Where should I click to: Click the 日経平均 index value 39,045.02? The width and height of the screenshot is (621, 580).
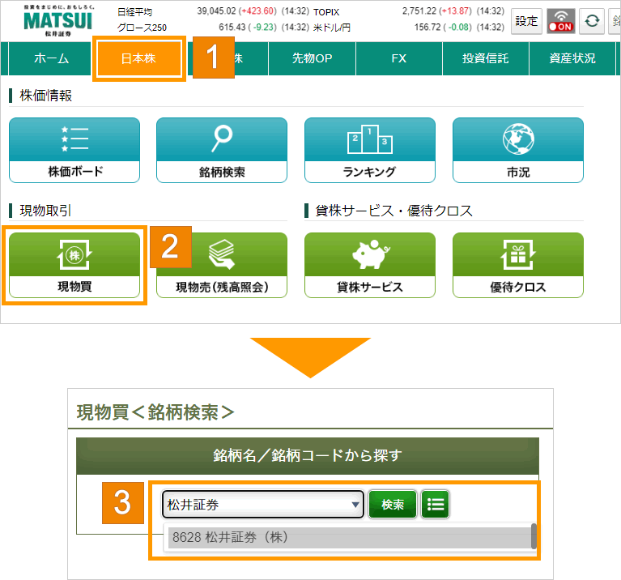coord(216,11)
